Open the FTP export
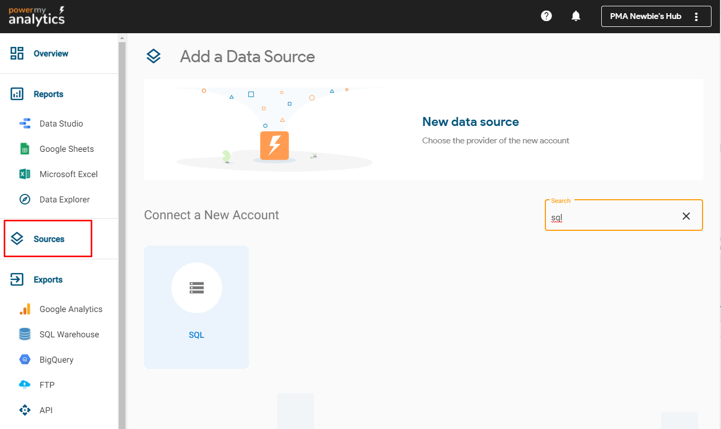 tap(47, 385)
